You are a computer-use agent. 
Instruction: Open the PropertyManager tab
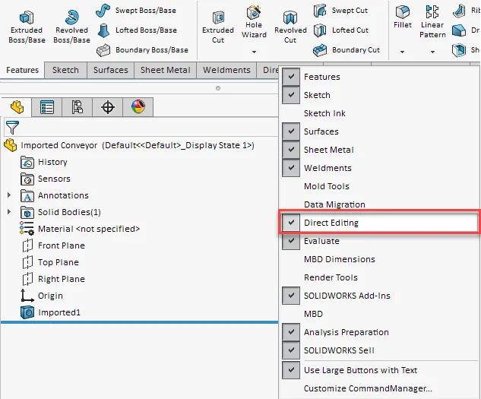coord(47,107)
